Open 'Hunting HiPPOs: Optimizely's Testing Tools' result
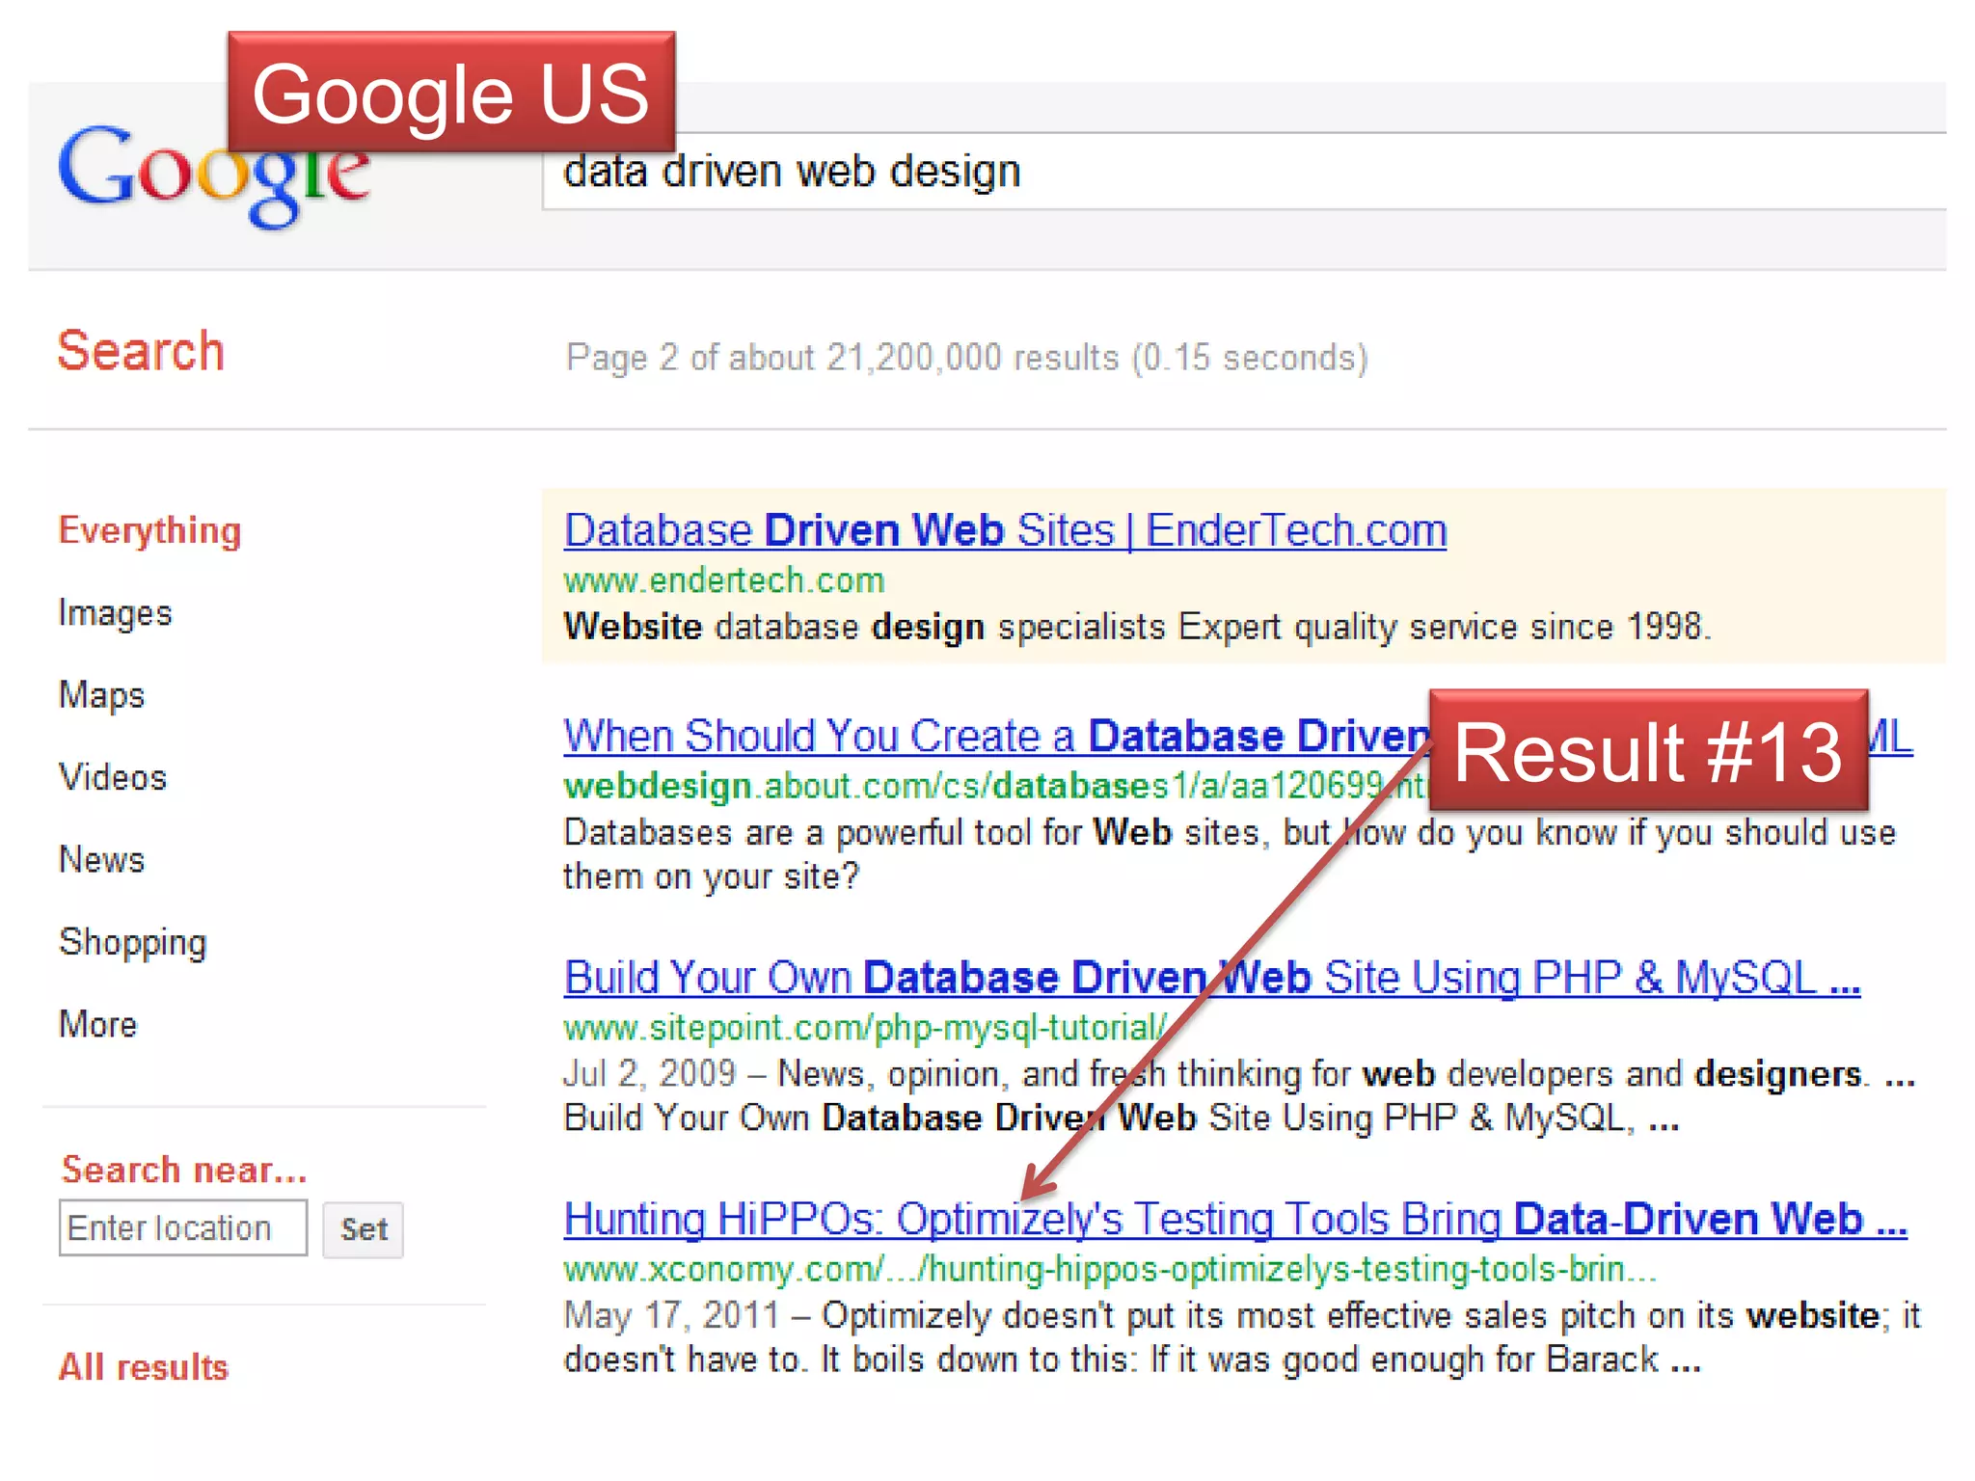 pyautogui.click(x=1235, y=1219)
